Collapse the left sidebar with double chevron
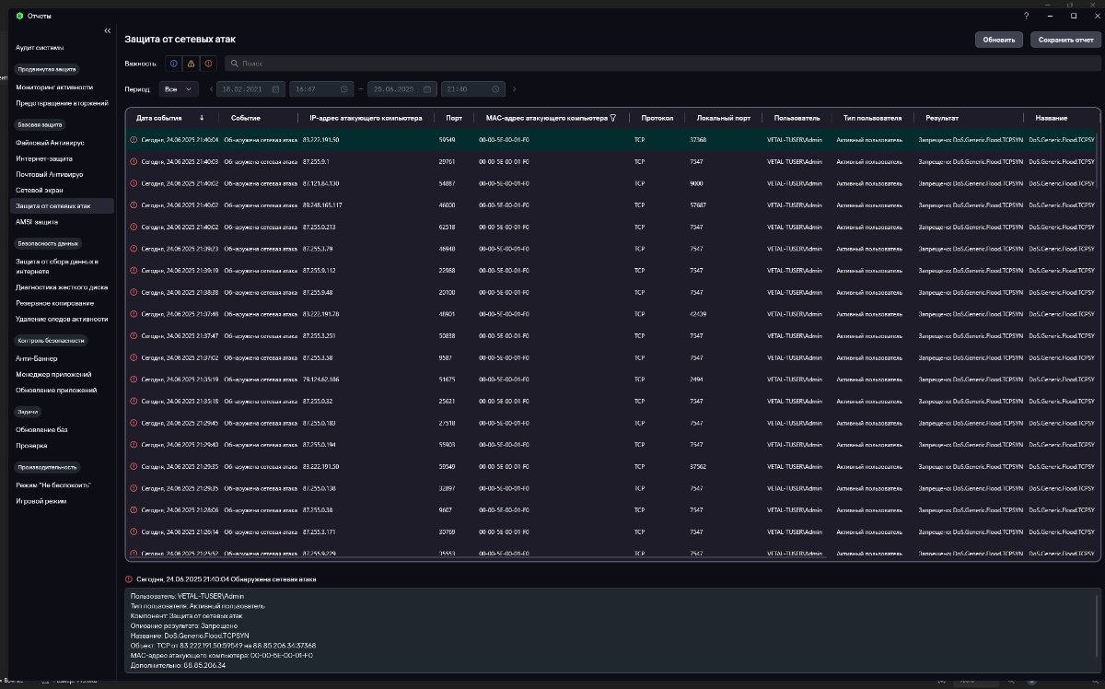The image size is (1105, 689). pos(108,30)
